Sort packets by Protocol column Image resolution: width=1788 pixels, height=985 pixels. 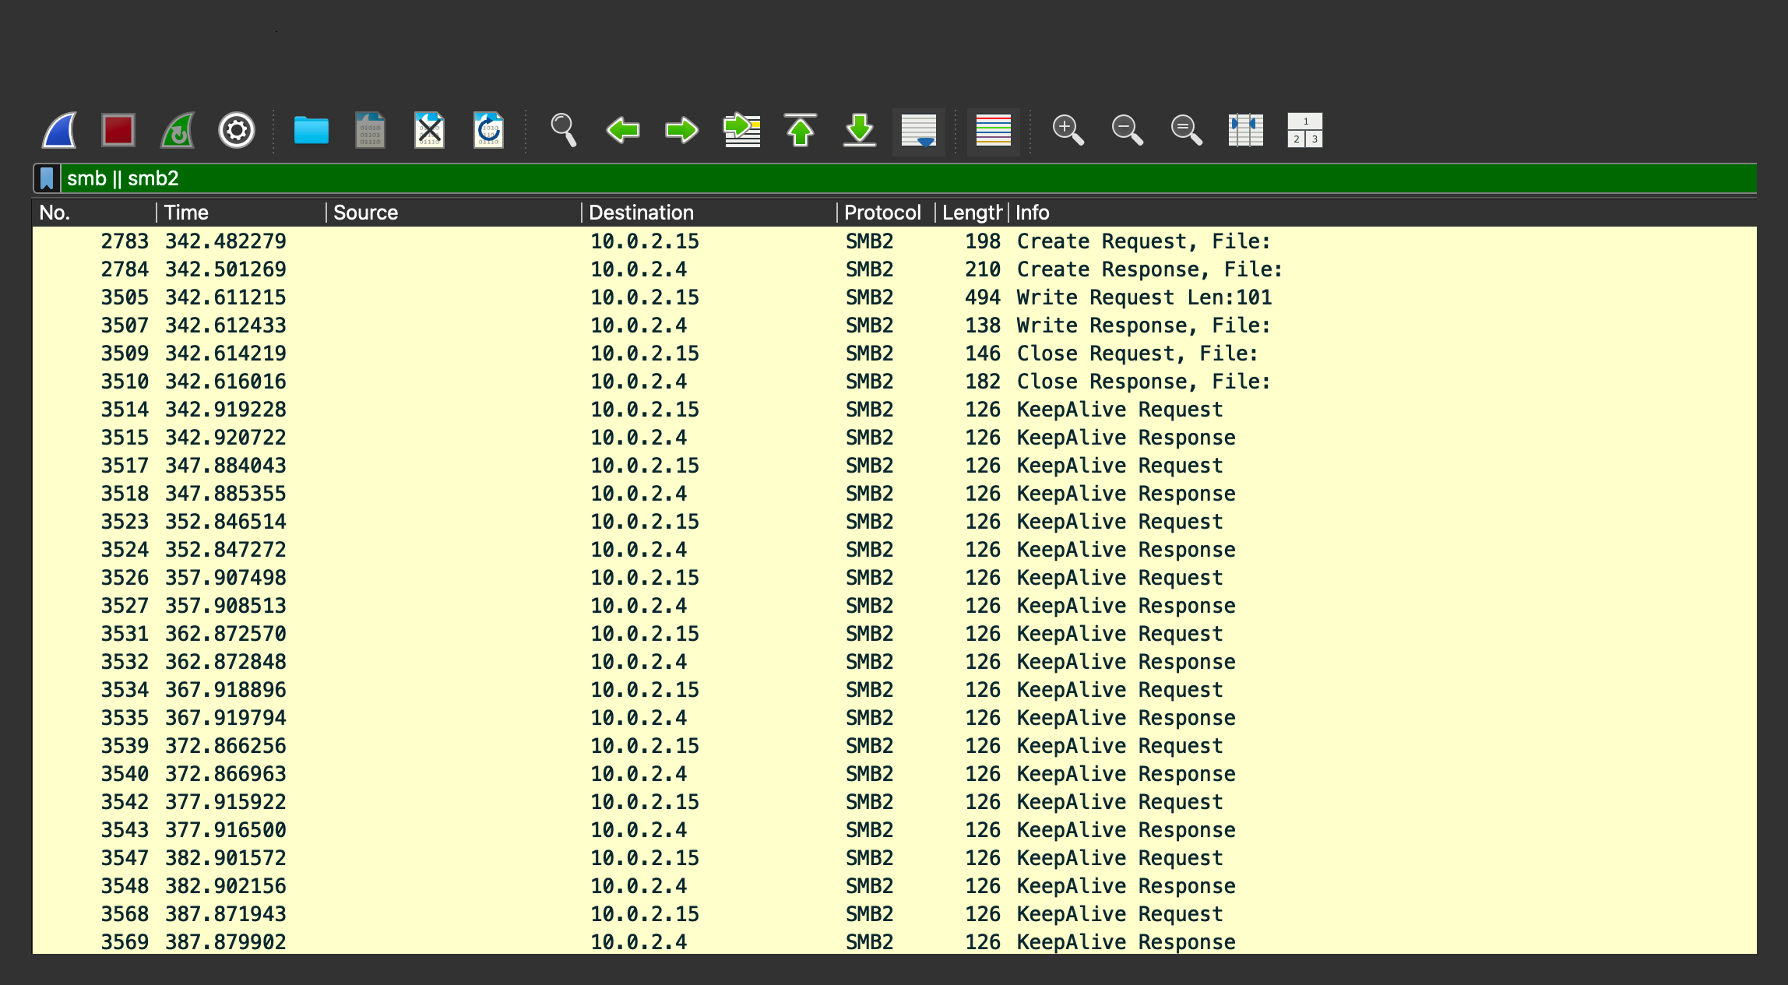point(887,213)
